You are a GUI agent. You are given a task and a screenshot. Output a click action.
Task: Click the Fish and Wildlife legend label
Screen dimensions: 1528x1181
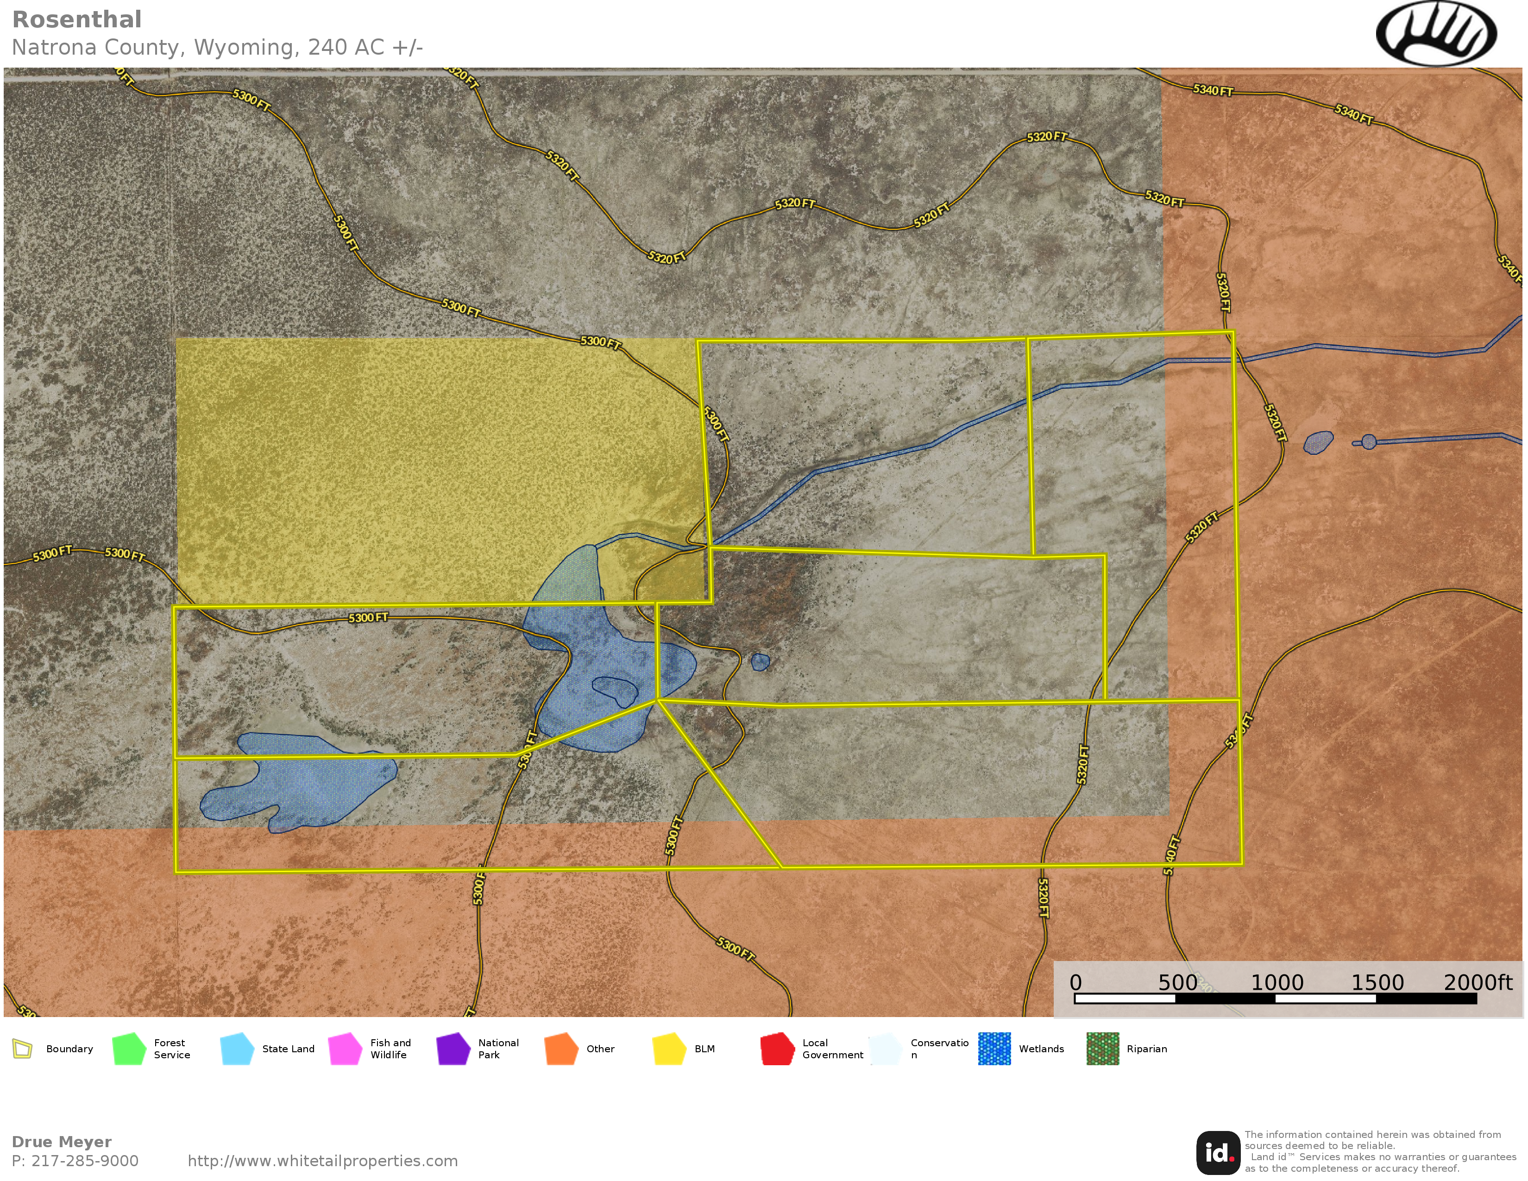tap(390, 1049)
